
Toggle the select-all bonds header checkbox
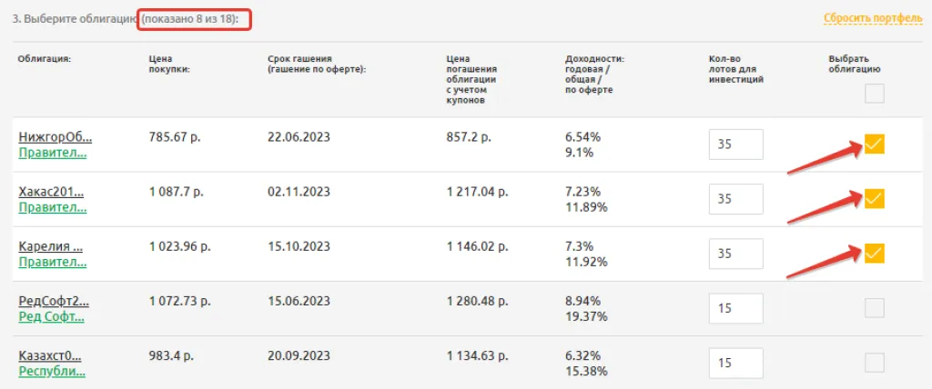pos(874,93)
